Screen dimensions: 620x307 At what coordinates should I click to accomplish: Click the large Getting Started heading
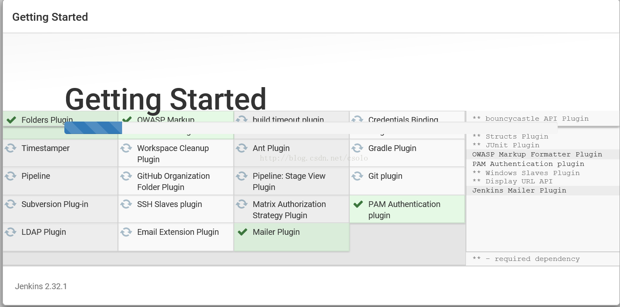[166, 100]
